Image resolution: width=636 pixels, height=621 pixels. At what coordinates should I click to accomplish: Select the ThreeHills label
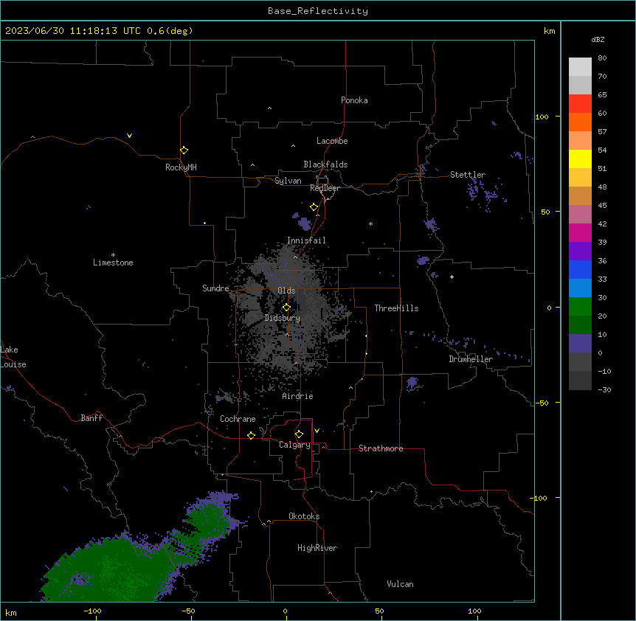(396, 308)
